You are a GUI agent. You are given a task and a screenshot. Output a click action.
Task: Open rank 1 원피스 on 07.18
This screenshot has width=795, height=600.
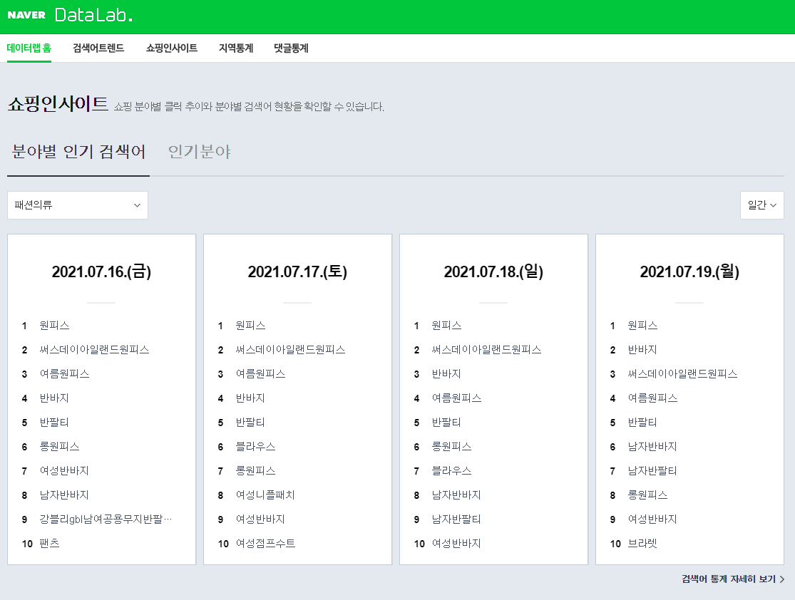[446, 326]
